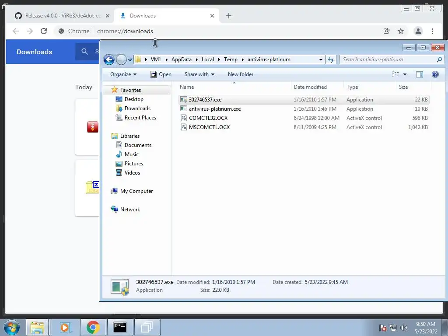Viewport: 448px width, 336px height.
Task: Click the antivirus-platinum.exe file icon
Action: [184, 109]
